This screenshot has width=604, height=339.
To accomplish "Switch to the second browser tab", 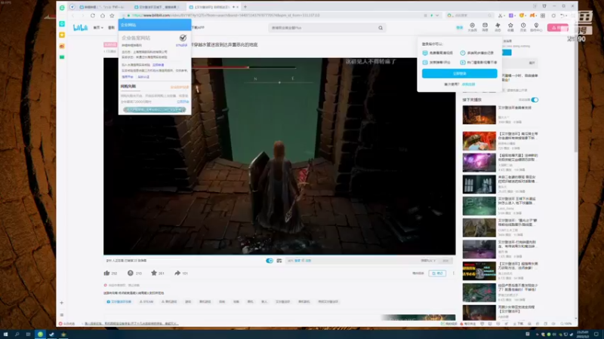I will 159,7.
